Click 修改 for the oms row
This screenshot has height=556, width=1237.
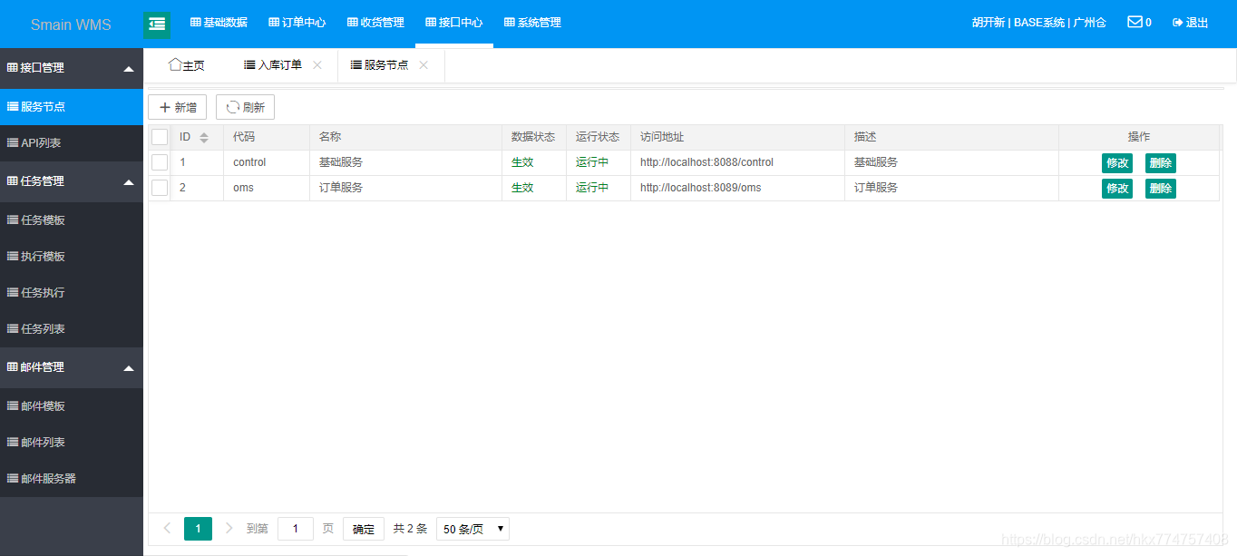click(x=1117, y=189)
